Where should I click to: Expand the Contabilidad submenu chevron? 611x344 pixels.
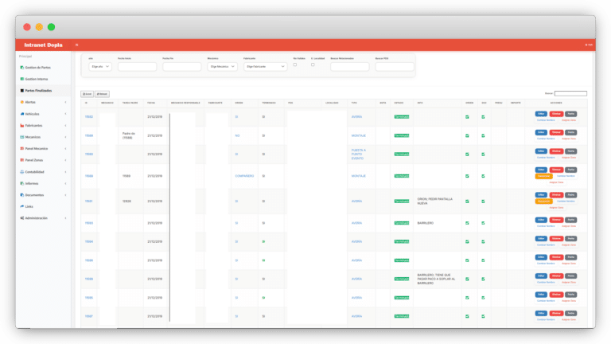(65, 172)
